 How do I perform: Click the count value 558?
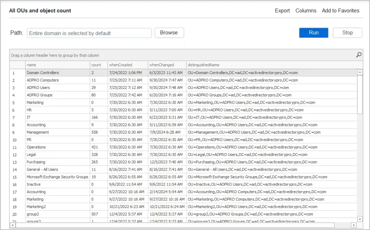pos(95,132)
